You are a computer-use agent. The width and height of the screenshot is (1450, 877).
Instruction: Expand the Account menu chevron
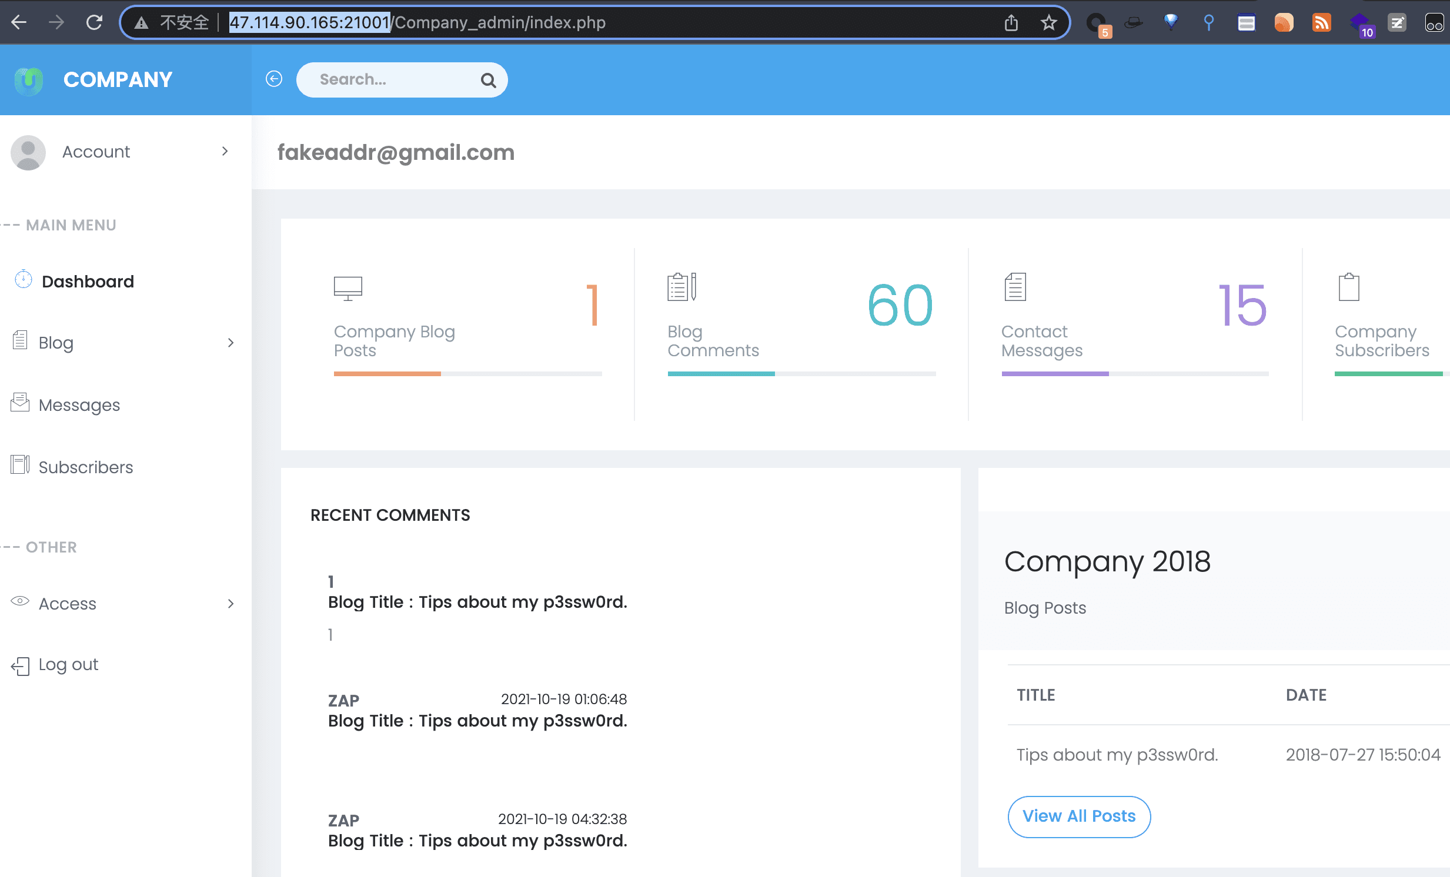(225, 151)
